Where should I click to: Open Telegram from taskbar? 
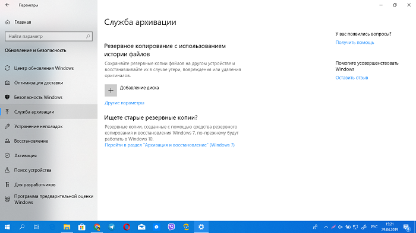[x=112, y=227]
